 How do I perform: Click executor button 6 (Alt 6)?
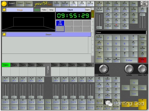tap(56, 79)
